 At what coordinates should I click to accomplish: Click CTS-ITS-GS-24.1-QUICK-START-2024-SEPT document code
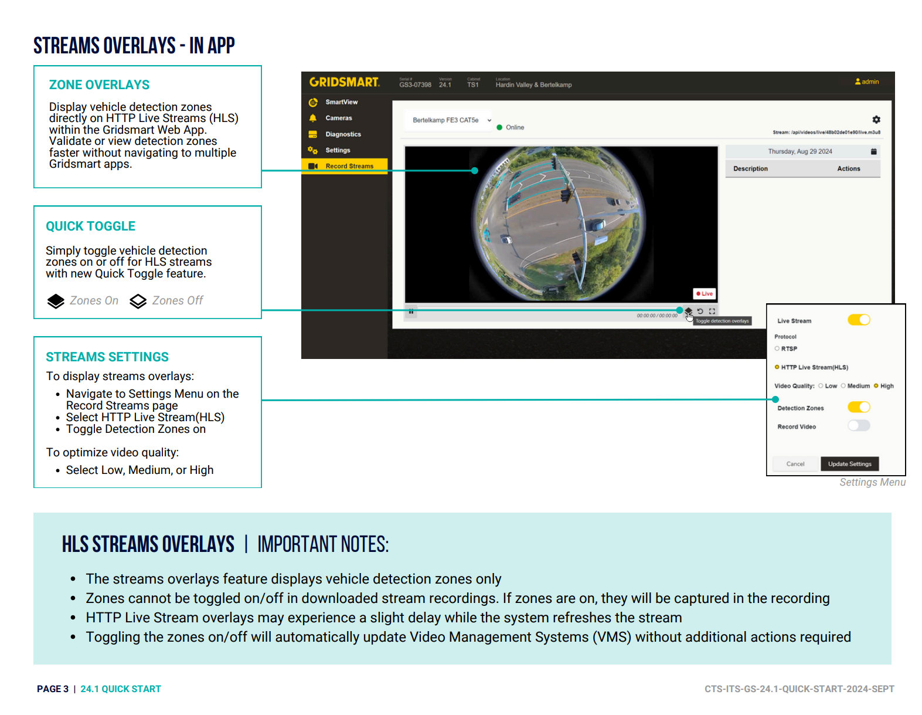(x=799, y=689)
